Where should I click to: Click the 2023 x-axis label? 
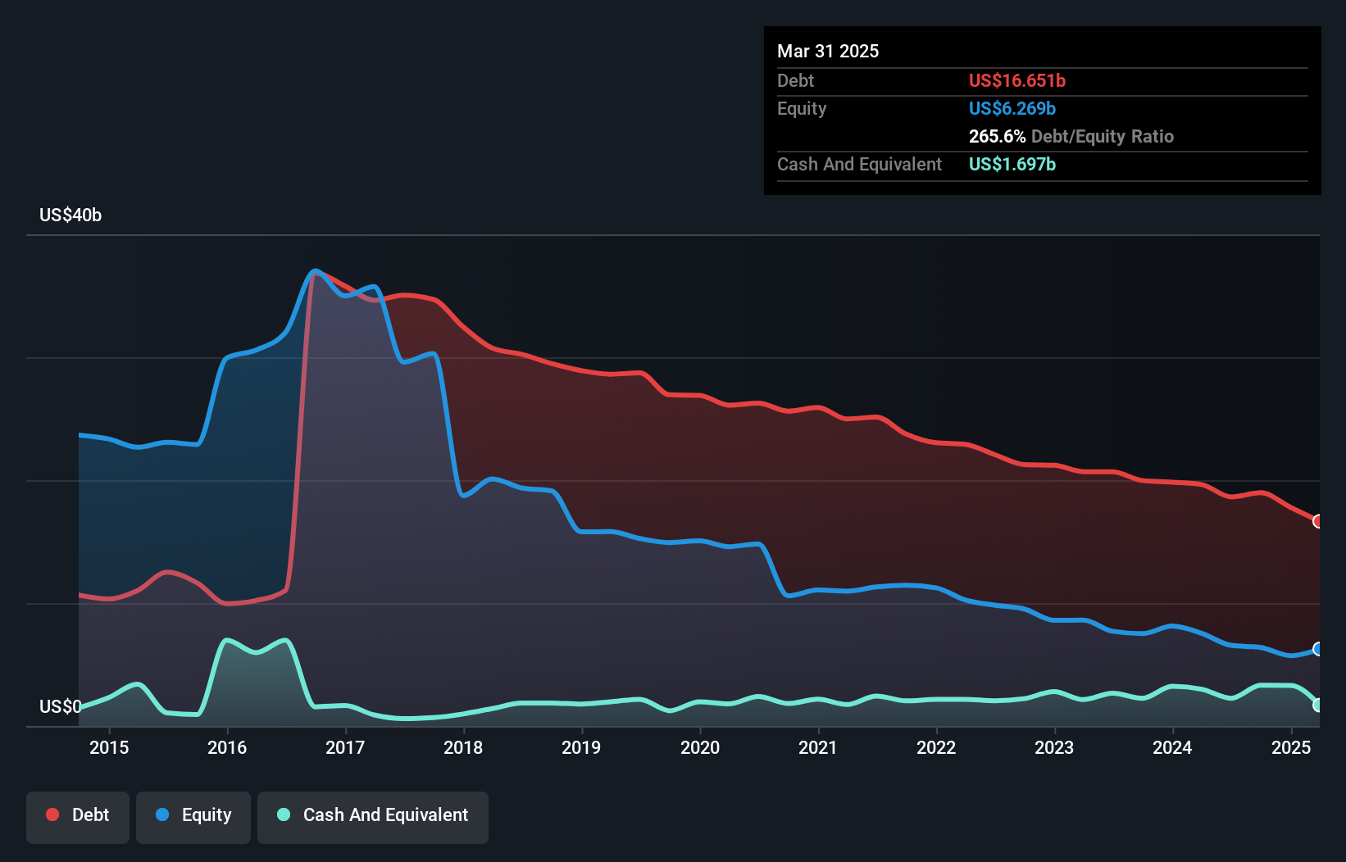[x=1054, y=747]
